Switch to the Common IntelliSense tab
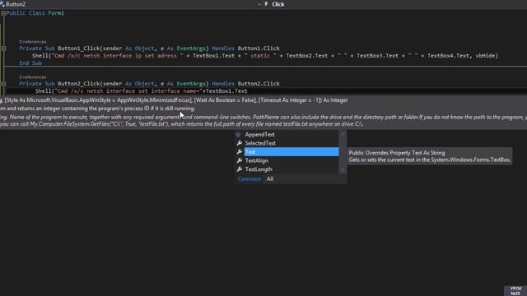 click(249, 179)
